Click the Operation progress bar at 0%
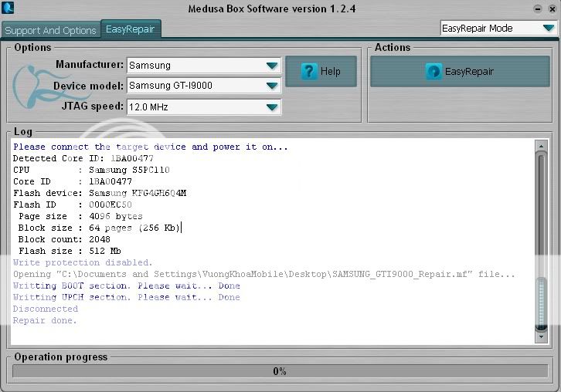Image resolution: width=561 pixels, height=392 pixels. [280, 371]
